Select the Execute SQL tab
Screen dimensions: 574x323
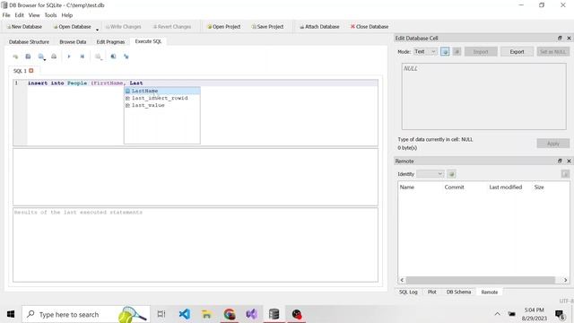pos(148,41)
